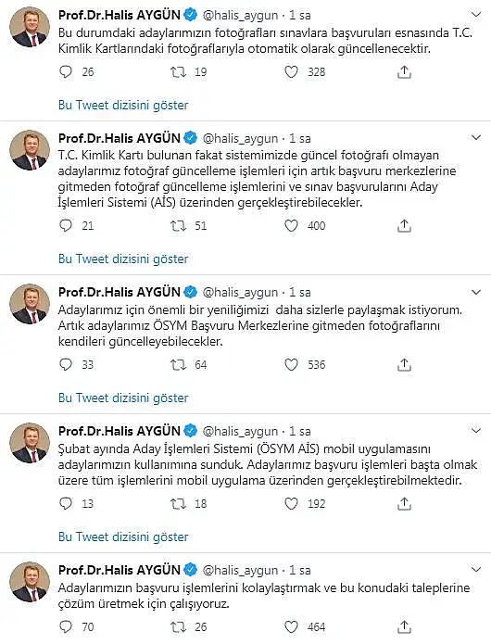Share the tweet with 192 likes
This screenshot has height=644, width=491.
(x=404, y=503)
